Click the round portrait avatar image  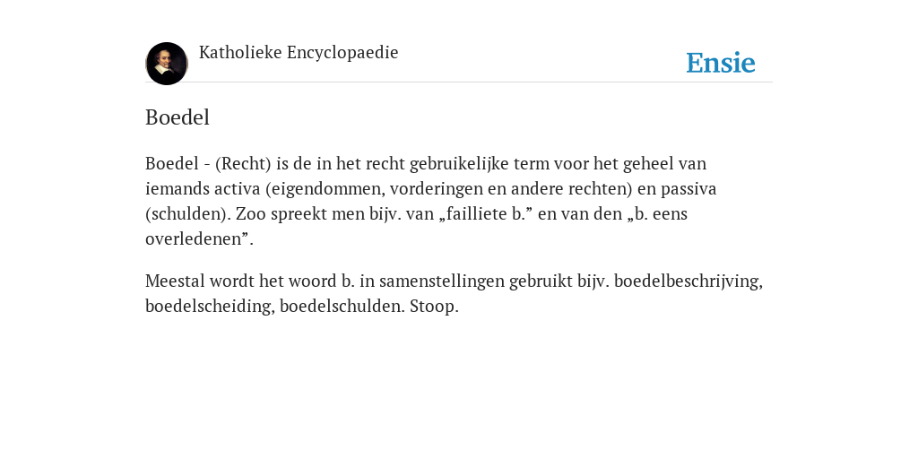166,64
